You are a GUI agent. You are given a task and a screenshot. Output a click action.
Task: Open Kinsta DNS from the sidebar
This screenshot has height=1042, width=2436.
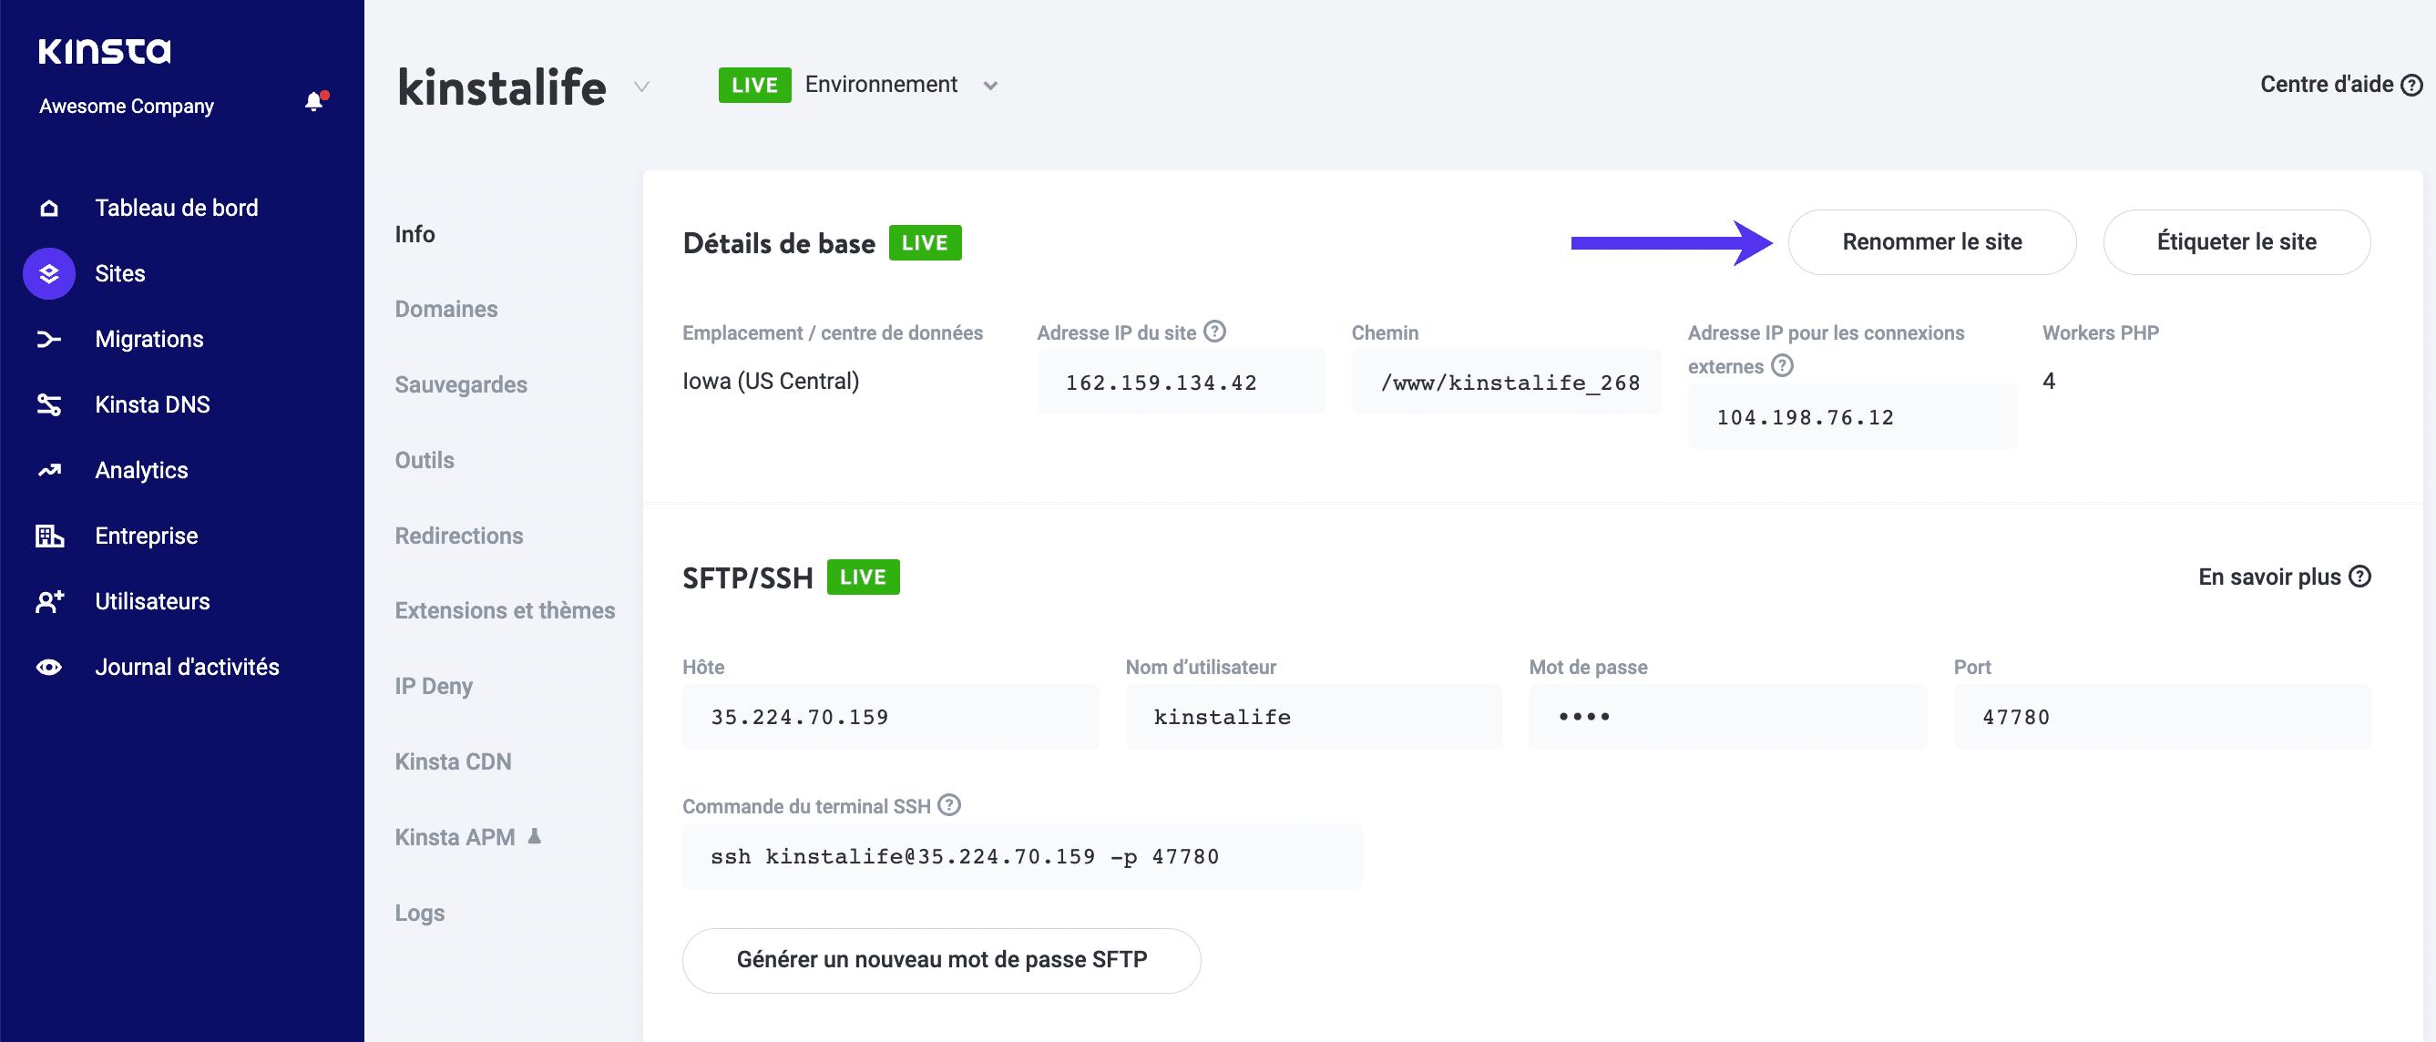click(48, 404)
